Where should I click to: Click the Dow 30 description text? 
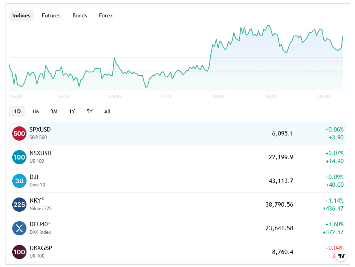click(x=37, y=185)
